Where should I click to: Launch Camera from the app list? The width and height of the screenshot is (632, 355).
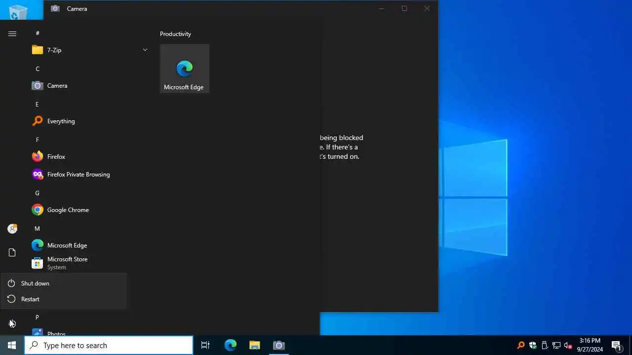(90, 86)
